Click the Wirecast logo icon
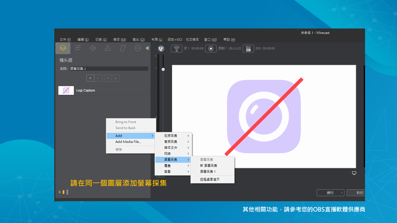Screen dimensions: 397x223 pos(161,49)
